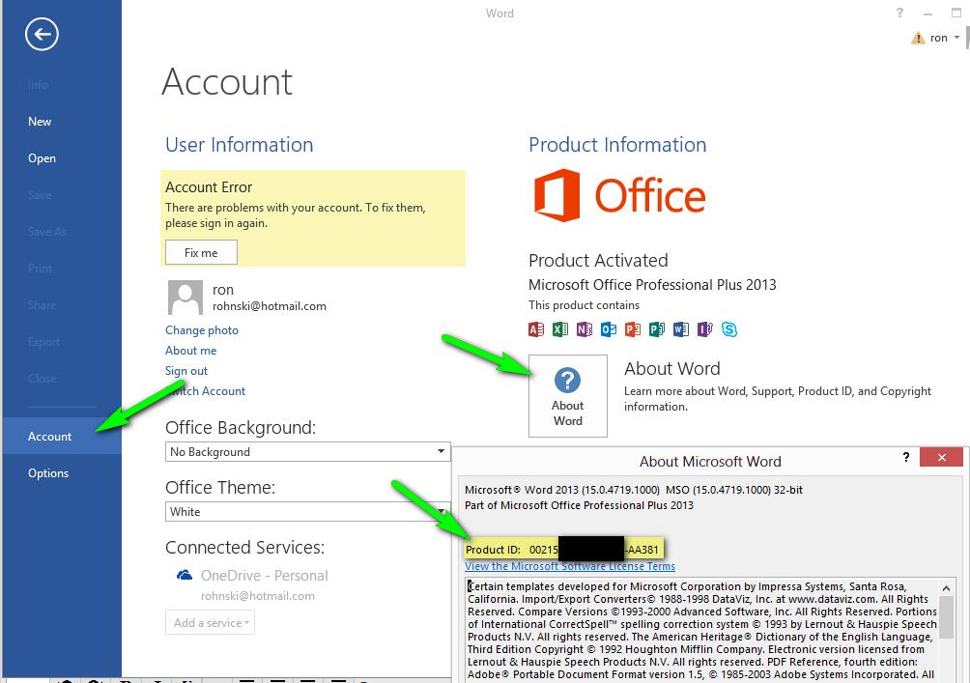Screen dimensions: 970x683
Task: Select New in the backstage menu
Action: pyautogui.click(x=40, y=122)
